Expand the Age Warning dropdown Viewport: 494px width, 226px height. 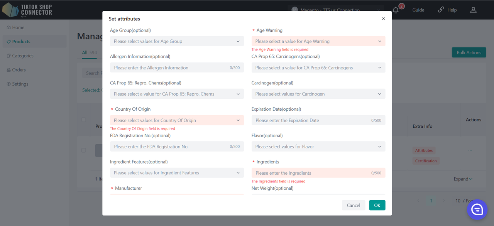(318, 41)
